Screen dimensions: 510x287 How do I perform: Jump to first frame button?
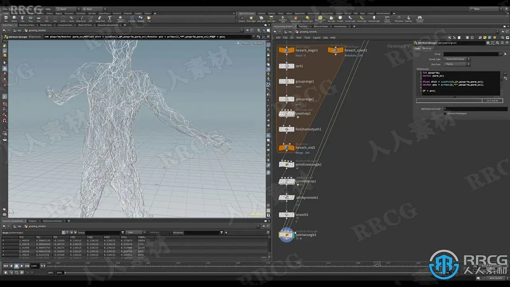click(x=6, y=266)
